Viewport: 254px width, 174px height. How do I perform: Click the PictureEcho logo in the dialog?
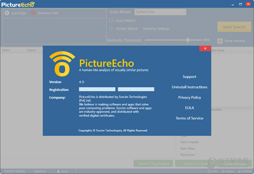click(62, 64)
